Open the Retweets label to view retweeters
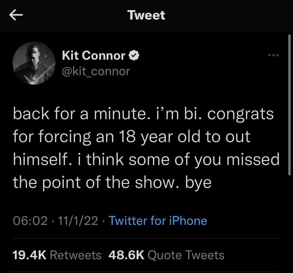The height and width of the screenshot is (273, 293). pyautogui.click(x=76, y=255)
